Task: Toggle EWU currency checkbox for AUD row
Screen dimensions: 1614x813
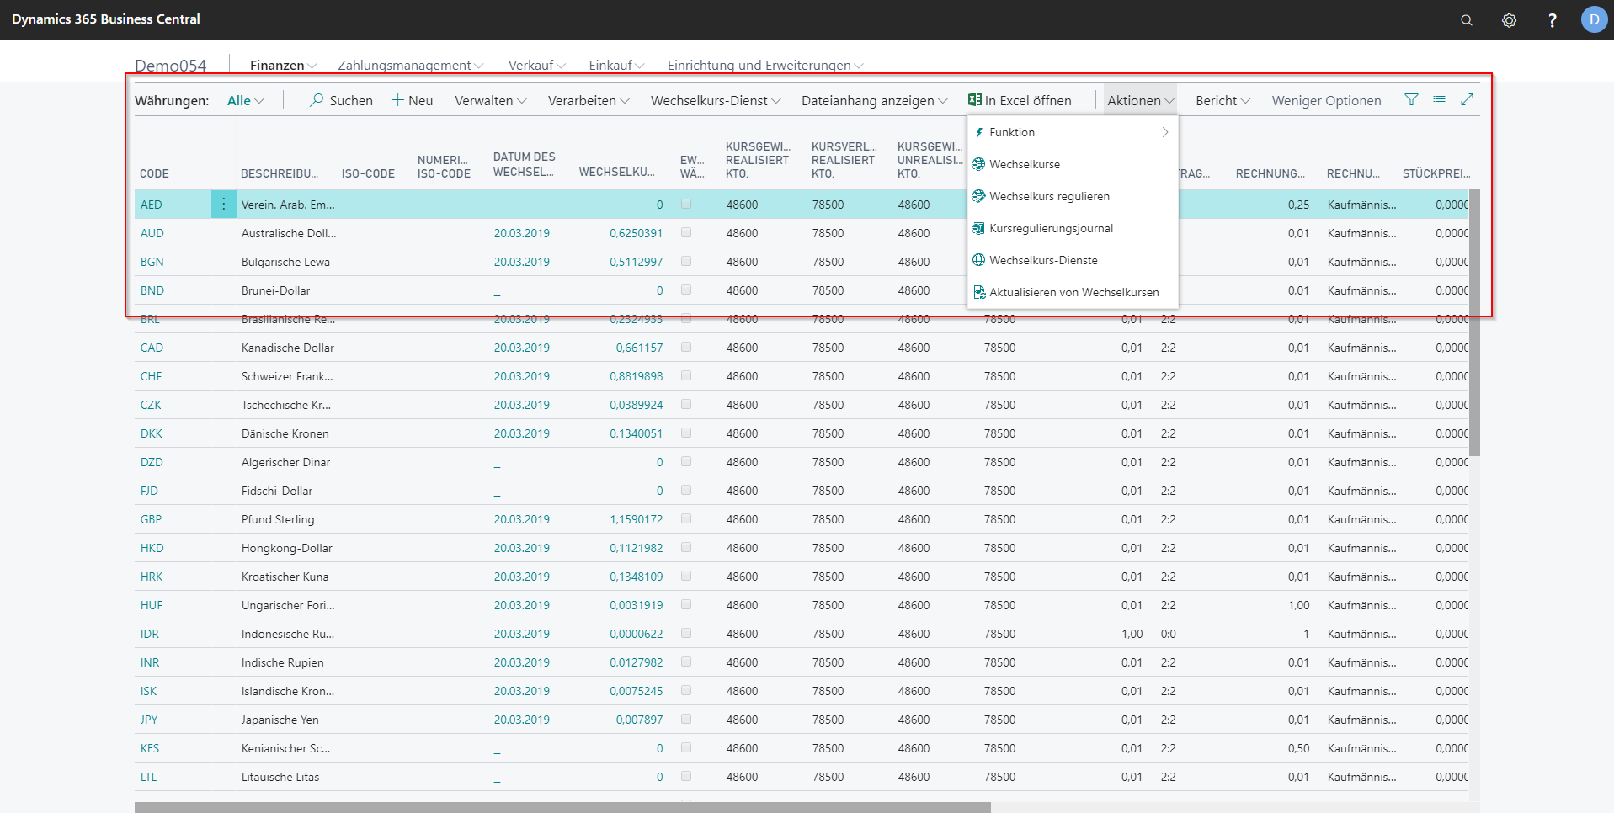Action: [x=686, y=232]
